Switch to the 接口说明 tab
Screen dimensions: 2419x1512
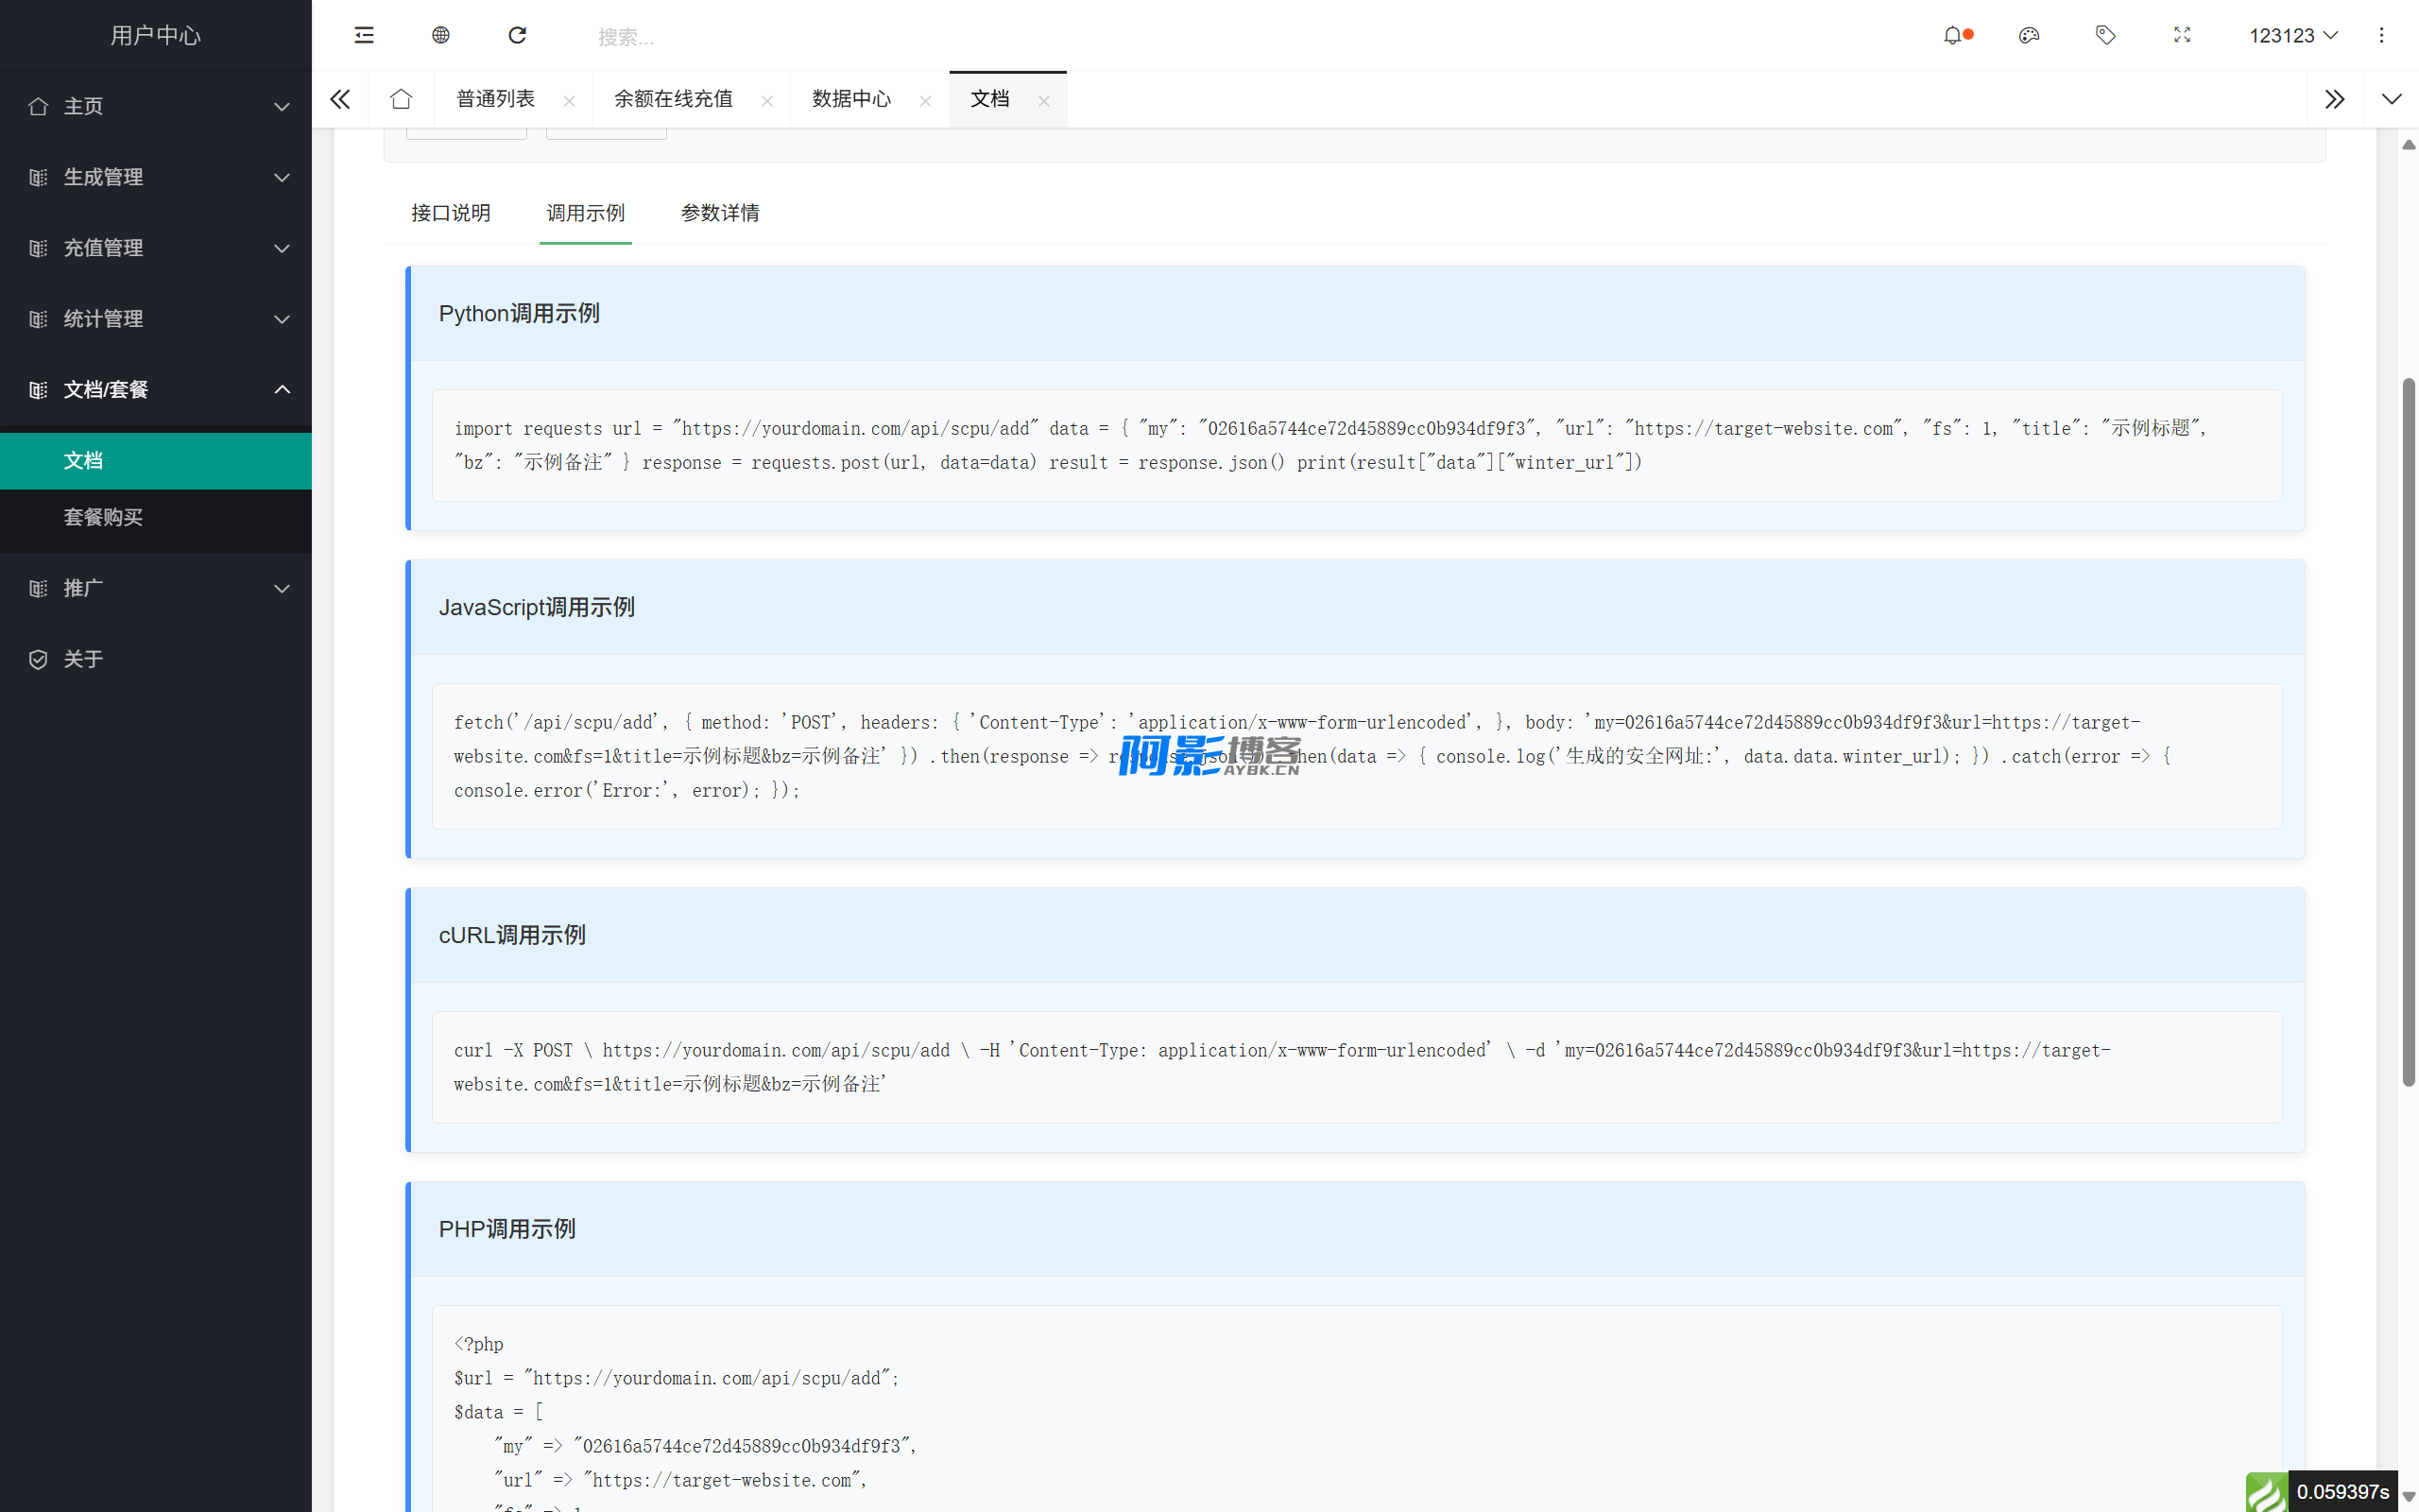[x=451, y=213]
